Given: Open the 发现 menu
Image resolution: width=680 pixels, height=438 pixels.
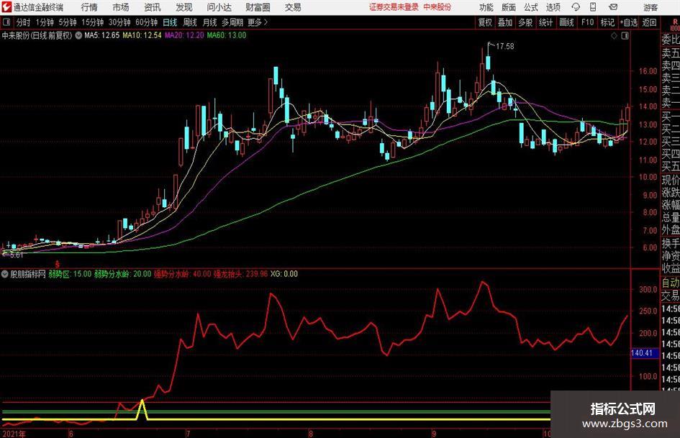Looking at the screenshot, I should pyautogui.click(x=184, y=7).
